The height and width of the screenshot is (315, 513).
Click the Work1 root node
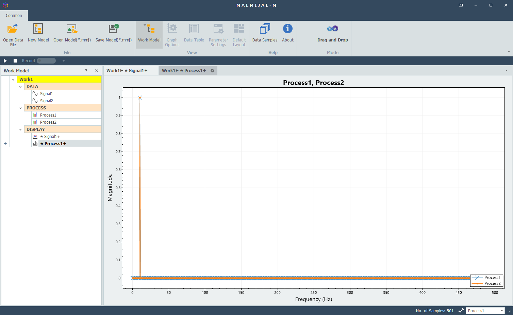click(x=59, y=80)
